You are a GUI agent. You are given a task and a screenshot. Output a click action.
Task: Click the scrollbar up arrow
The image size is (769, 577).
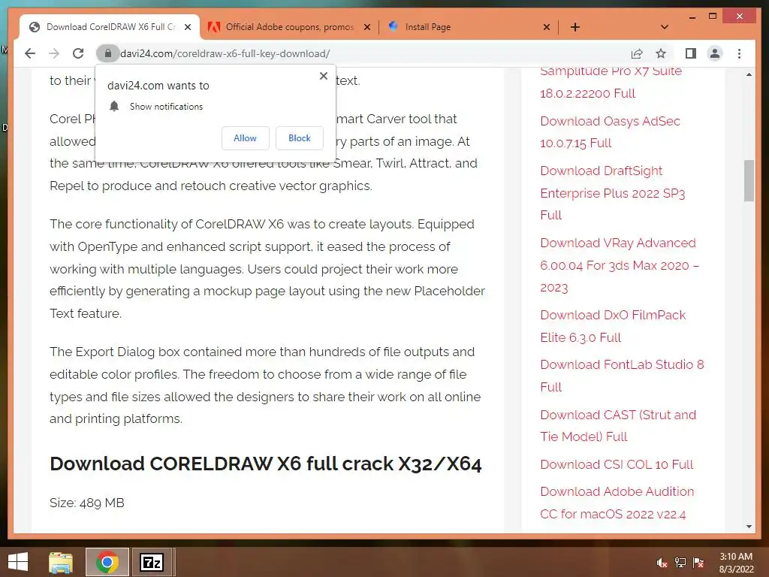[x=749, y=74]
